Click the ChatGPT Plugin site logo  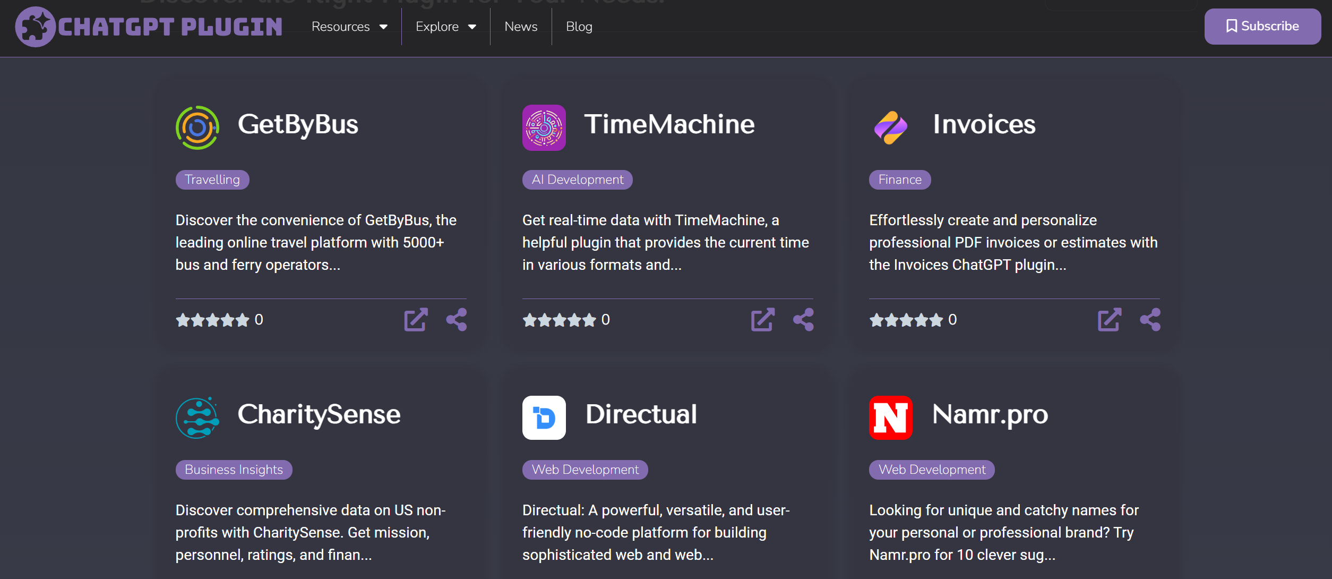tap(149, 27)
